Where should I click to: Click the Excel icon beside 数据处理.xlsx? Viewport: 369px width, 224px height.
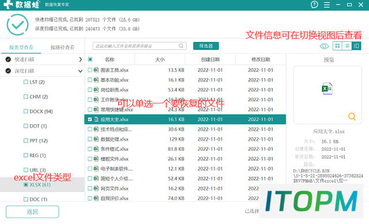tap(96, 139)
